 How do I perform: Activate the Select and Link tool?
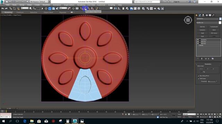pyautogui.click(x=11, y=9)
